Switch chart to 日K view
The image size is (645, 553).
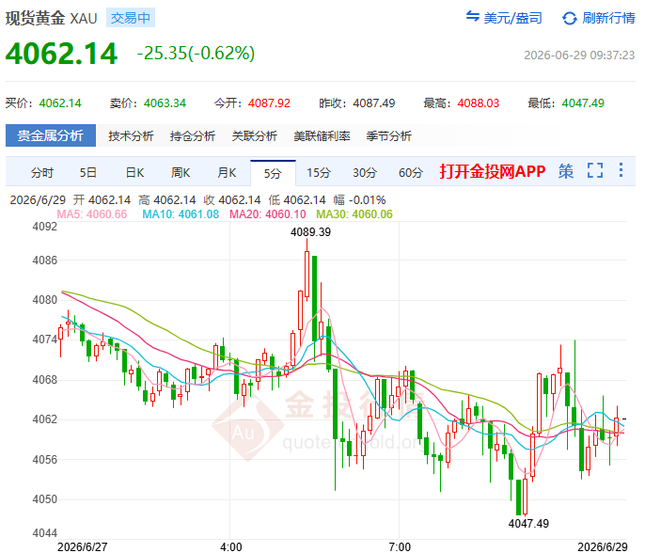pos(134,173)
